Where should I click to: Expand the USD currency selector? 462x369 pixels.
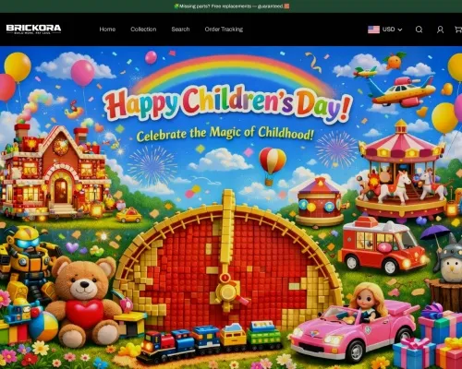[385, 30]
